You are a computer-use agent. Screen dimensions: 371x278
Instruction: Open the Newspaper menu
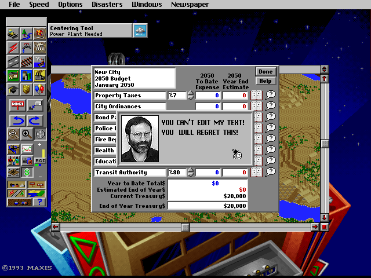point(190,5)
